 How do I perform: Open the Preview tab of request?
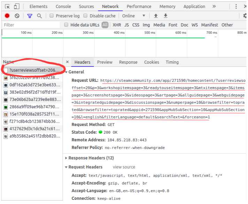point(105,62)
